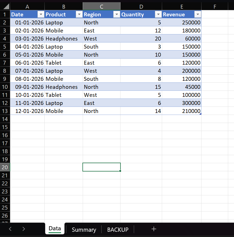The image size is (234, 237).
Task: Open the Quantity filter dropdown
Action: [158, 15]
